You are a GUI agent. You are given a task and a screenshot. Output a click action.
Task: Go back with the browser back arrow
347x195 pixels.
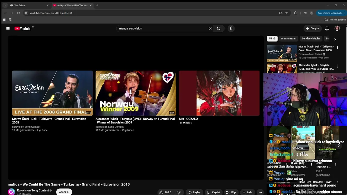pyautogui.click(x=5, y=13)
